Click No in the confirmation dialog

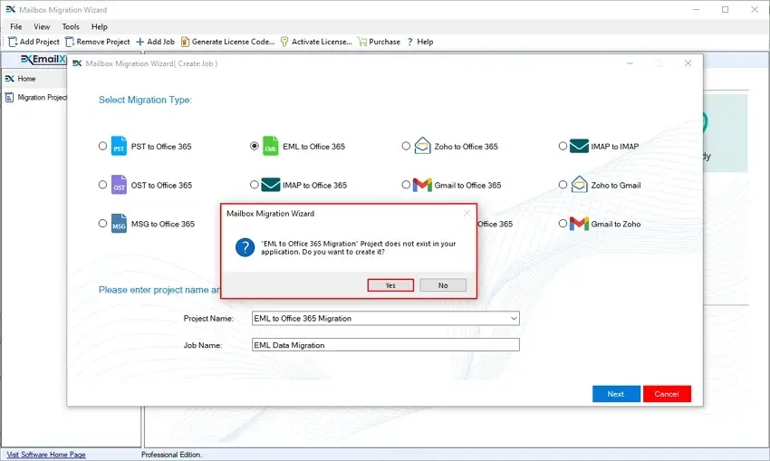[443, 285]
